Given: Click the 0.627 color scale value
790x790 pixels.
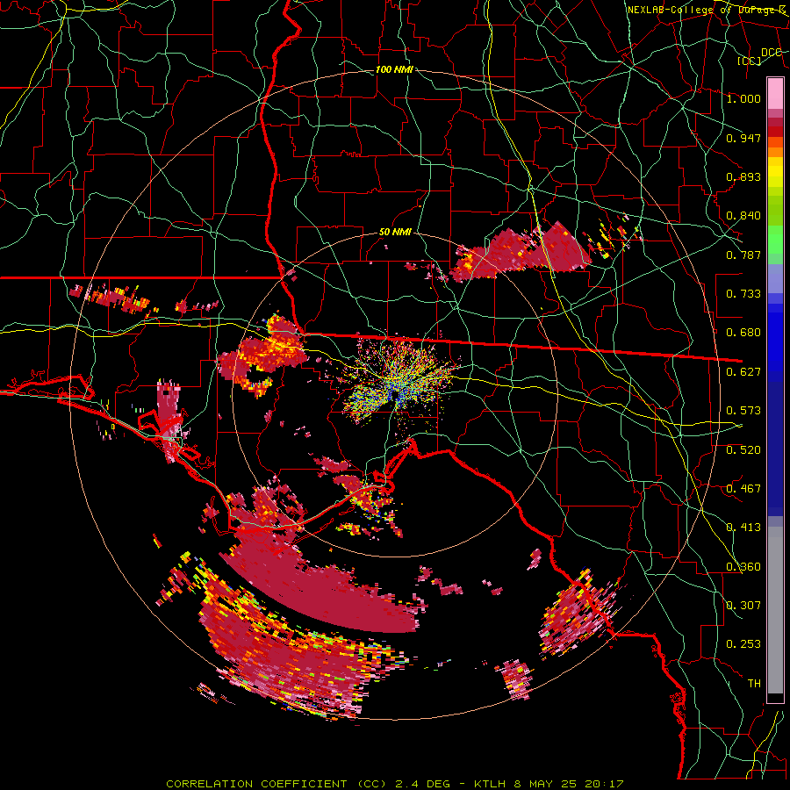Looking at the screenshot, I should click(x=743, y=372).
